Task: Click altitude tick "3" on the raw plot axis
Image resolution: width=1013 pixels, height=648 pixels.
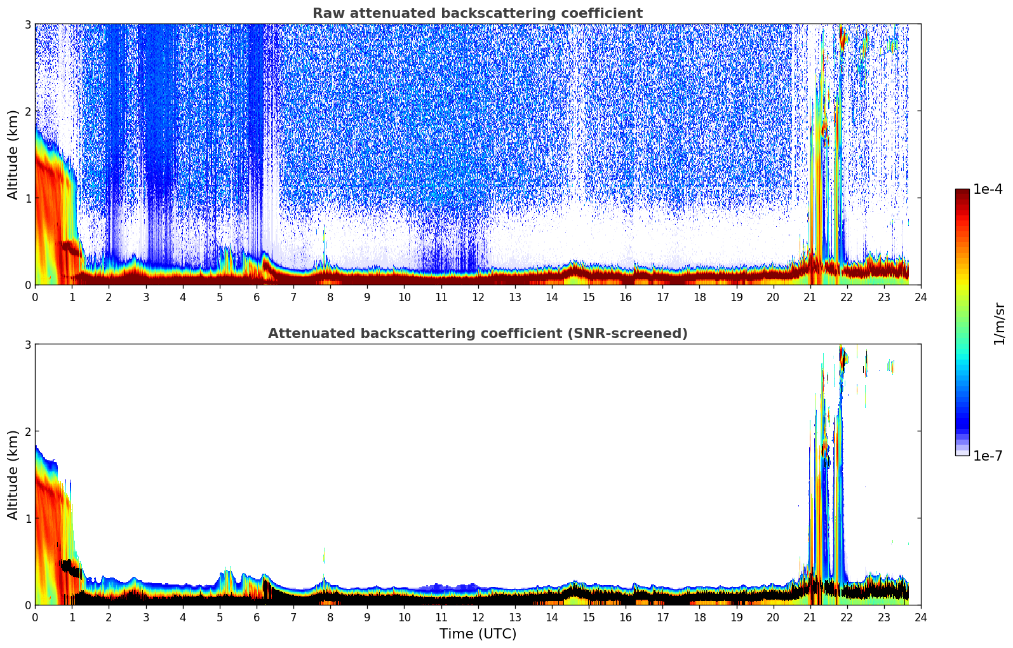Action: tap(28, 24)
